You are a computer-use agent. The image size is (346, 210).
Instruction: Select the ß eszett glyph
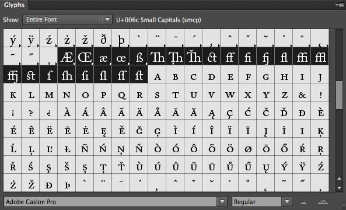coord(139,56)
